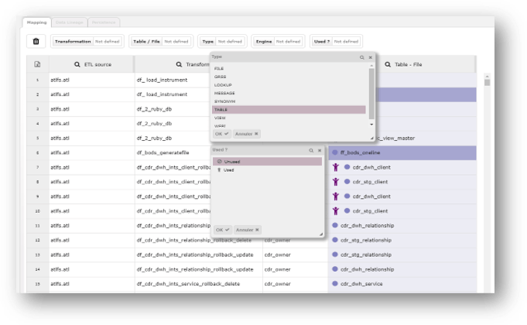Click row number 12 cell

[x=38, y=240]
